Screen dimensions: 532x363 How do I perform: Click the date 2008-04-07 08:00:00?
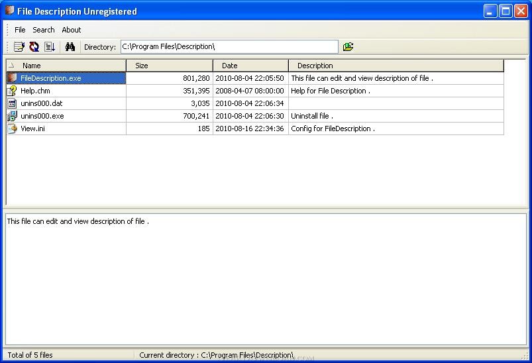pyautogui.click(x=250, y=91)
